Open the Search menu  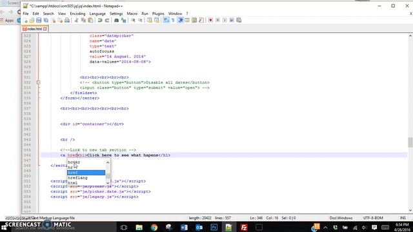point(48,14)
